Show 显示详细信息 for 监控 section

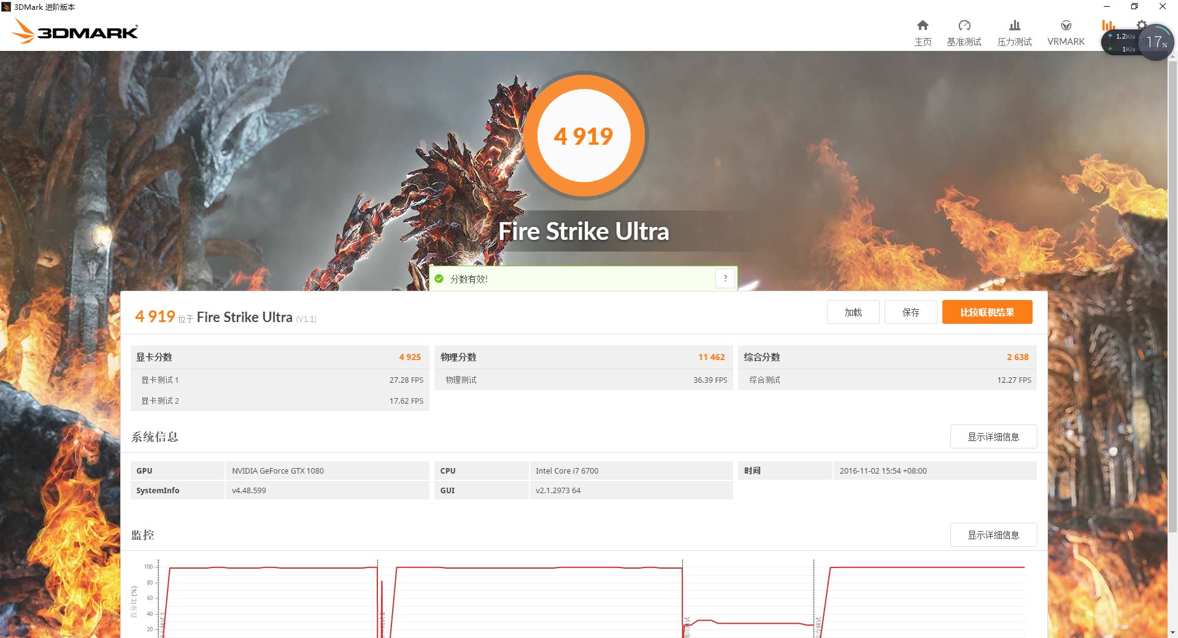(993, 535)
